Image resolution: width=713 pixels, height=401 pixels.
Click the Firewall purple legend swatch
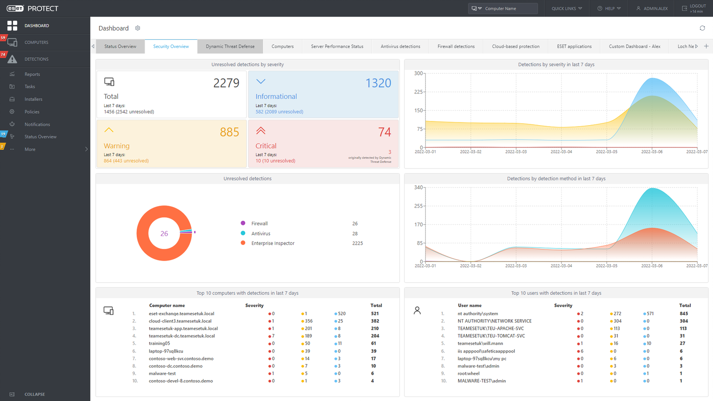pos(243,223)
